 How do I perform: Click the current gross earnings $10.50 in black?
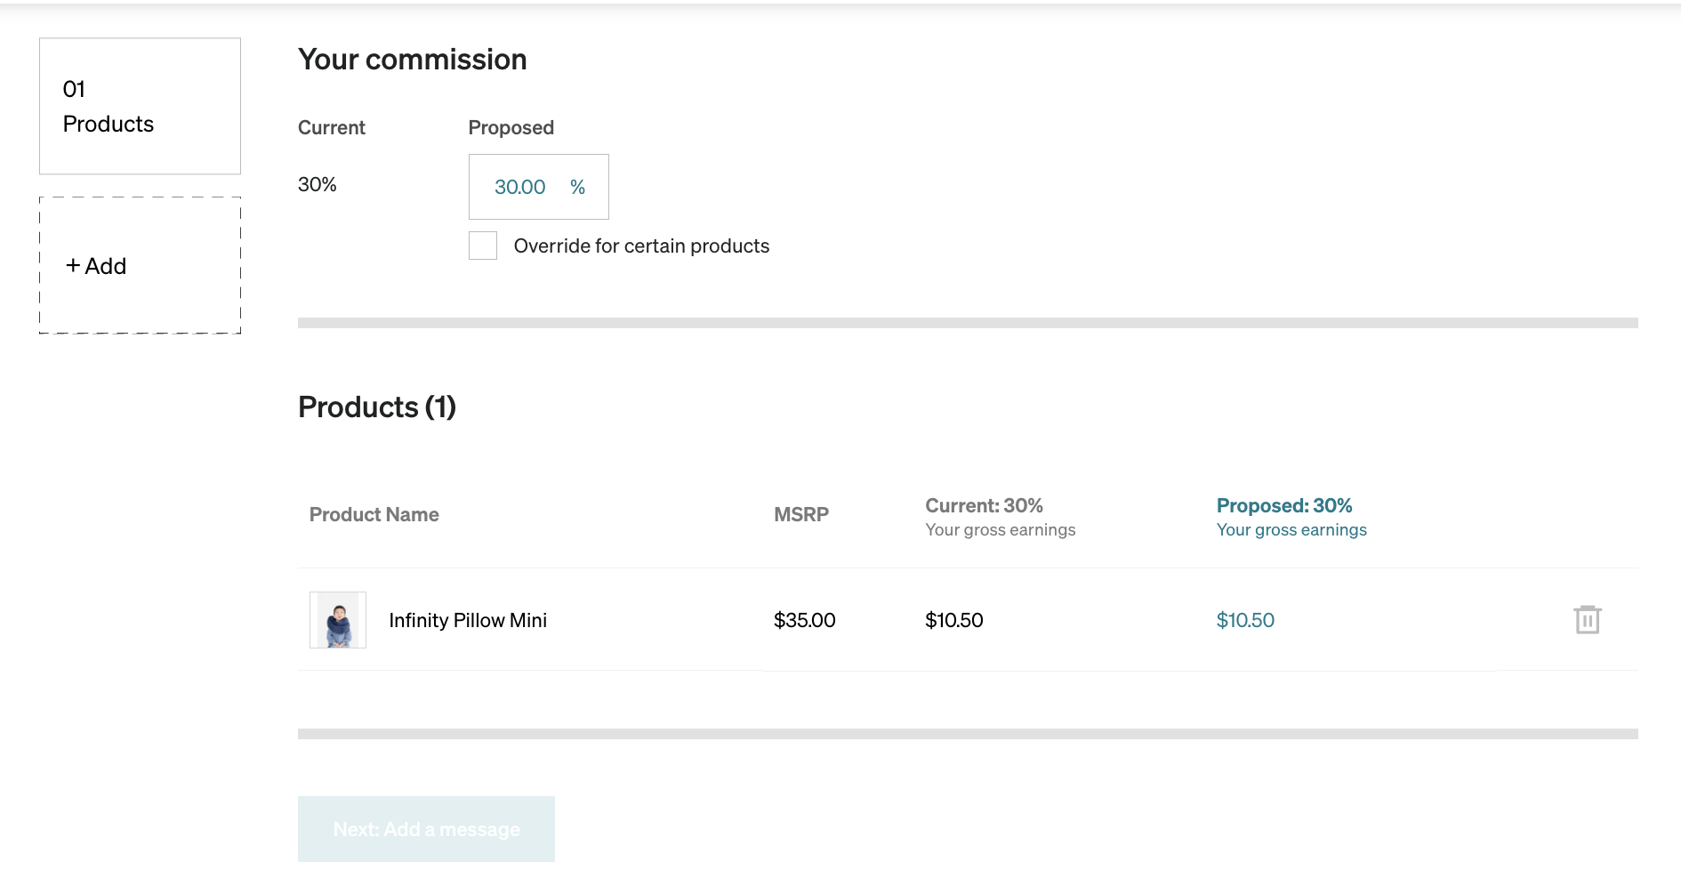pos(954,620)
